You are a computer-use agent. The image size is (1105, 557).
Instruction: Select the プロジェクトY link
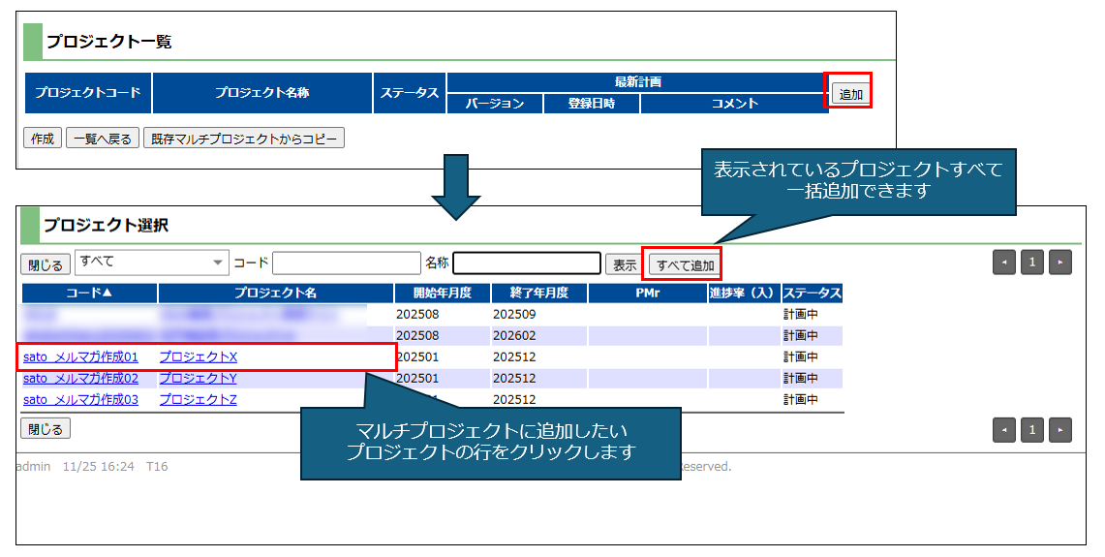pos(198,378)
